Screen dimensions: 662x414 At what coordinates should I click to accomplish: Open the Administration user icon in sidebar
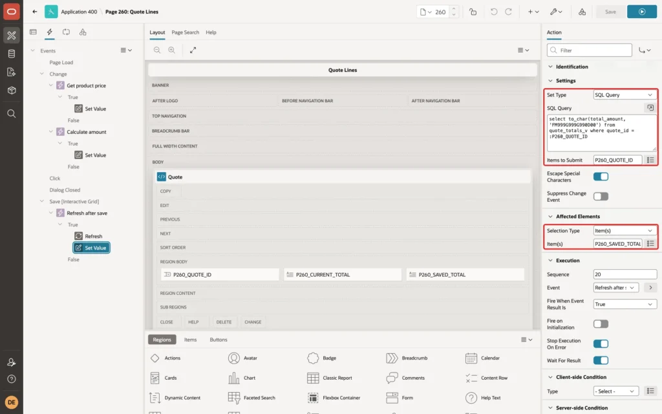click(x=12, y=362)
